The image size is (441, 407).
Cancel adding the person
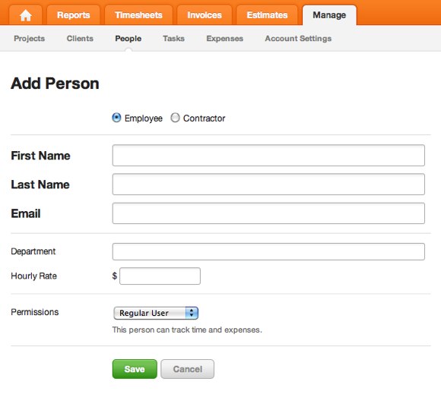click(188, 369)
